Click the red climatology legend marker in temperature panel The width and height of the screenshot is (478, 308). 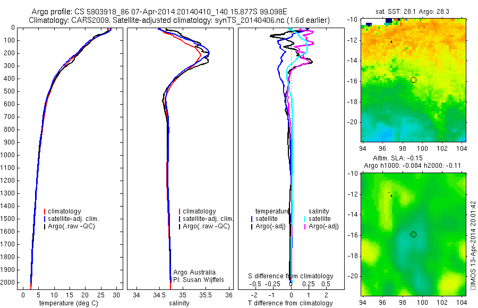(x=45, y=211)
